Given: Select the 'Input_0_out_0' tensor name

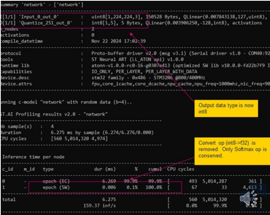Looking at the screenshot, I should pos(37,17).
